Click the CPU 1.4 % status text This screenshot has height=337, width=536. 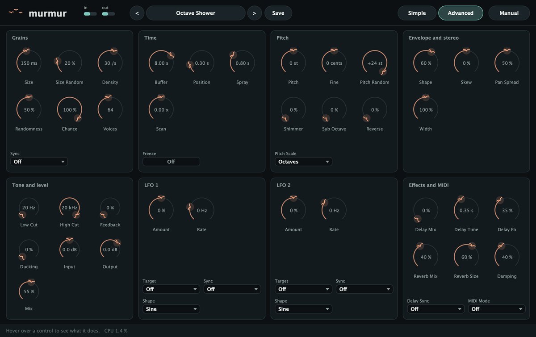116,331
